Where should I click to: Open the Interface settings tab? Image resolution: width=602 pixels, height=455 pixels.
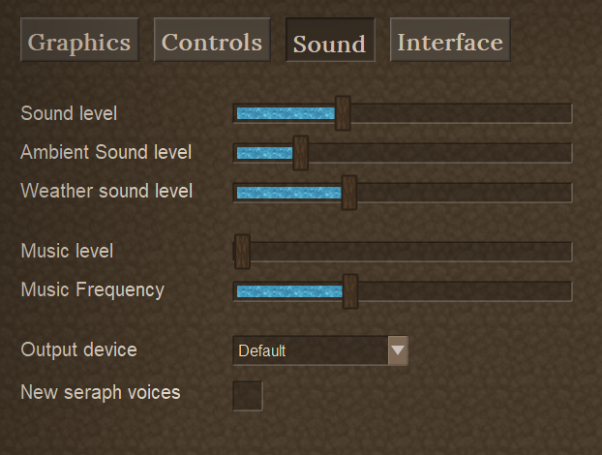[450, 42]
